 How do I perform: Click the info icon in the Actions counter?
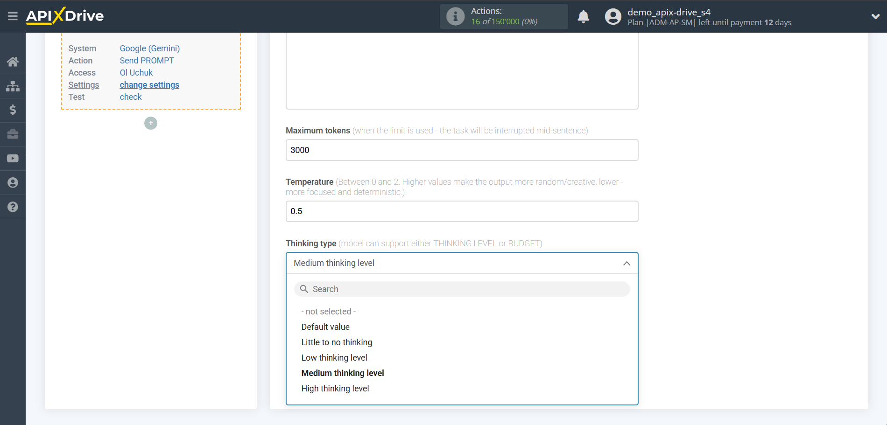[455, 16]
